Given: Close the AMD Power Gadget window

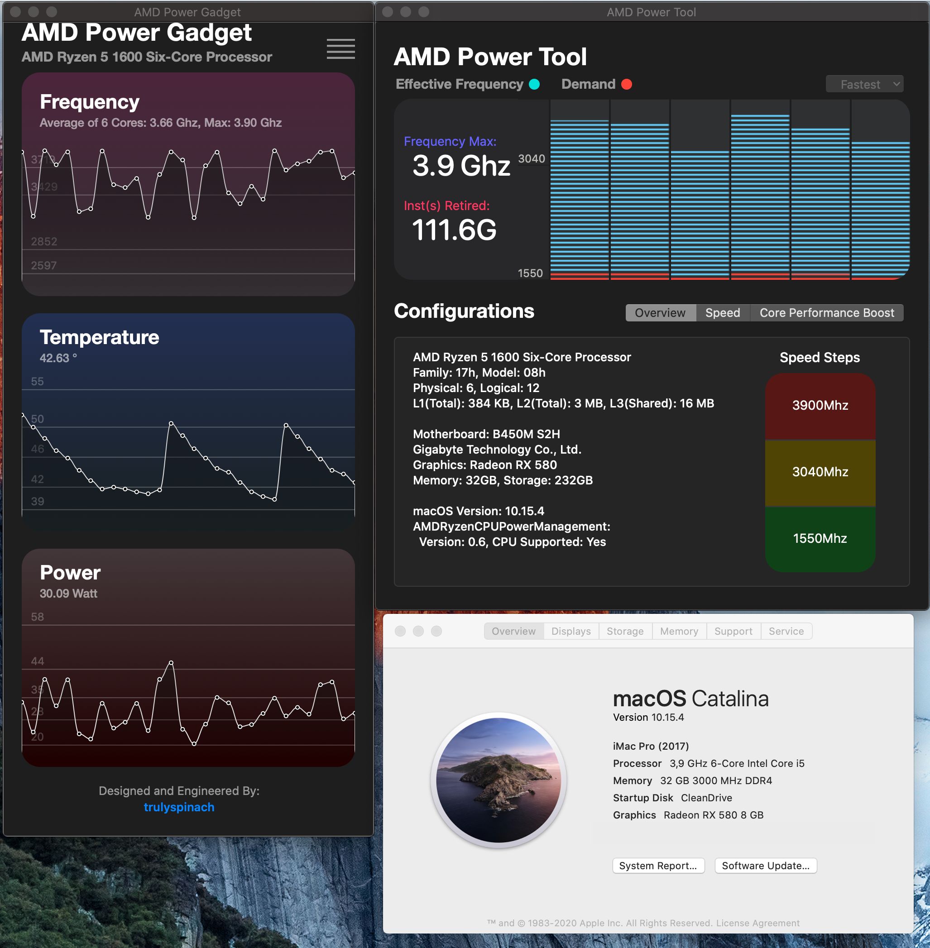Looking at the screenshot, I should click(x=15, y=12).
